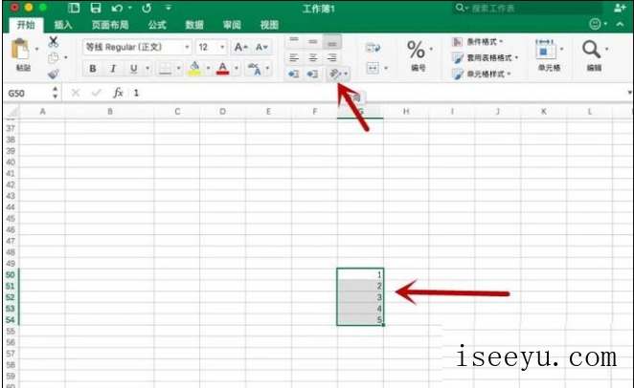Click the Paste clipboard icon

point(20,50)
